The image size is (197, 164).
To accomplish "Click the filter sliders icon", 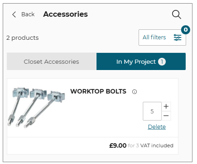I will click(x=178, y=37).
